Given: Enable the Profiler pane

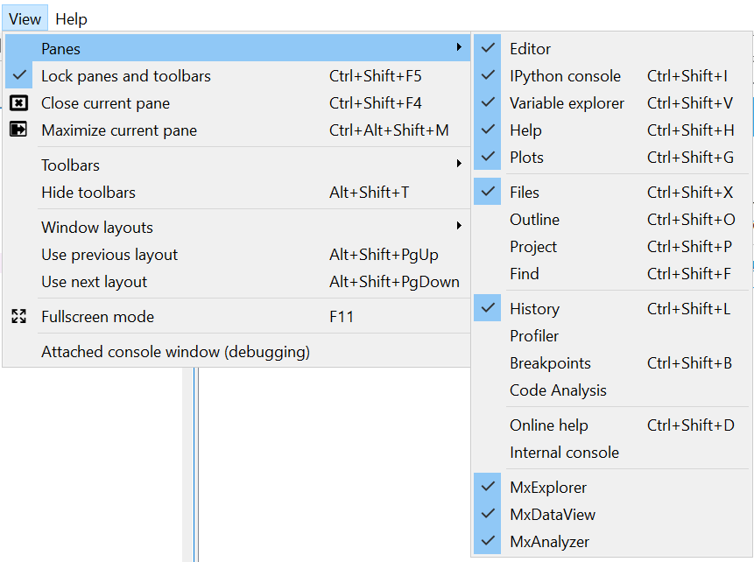Looking at the screenshot, I should pyautogui.click(x=534, y=336).
